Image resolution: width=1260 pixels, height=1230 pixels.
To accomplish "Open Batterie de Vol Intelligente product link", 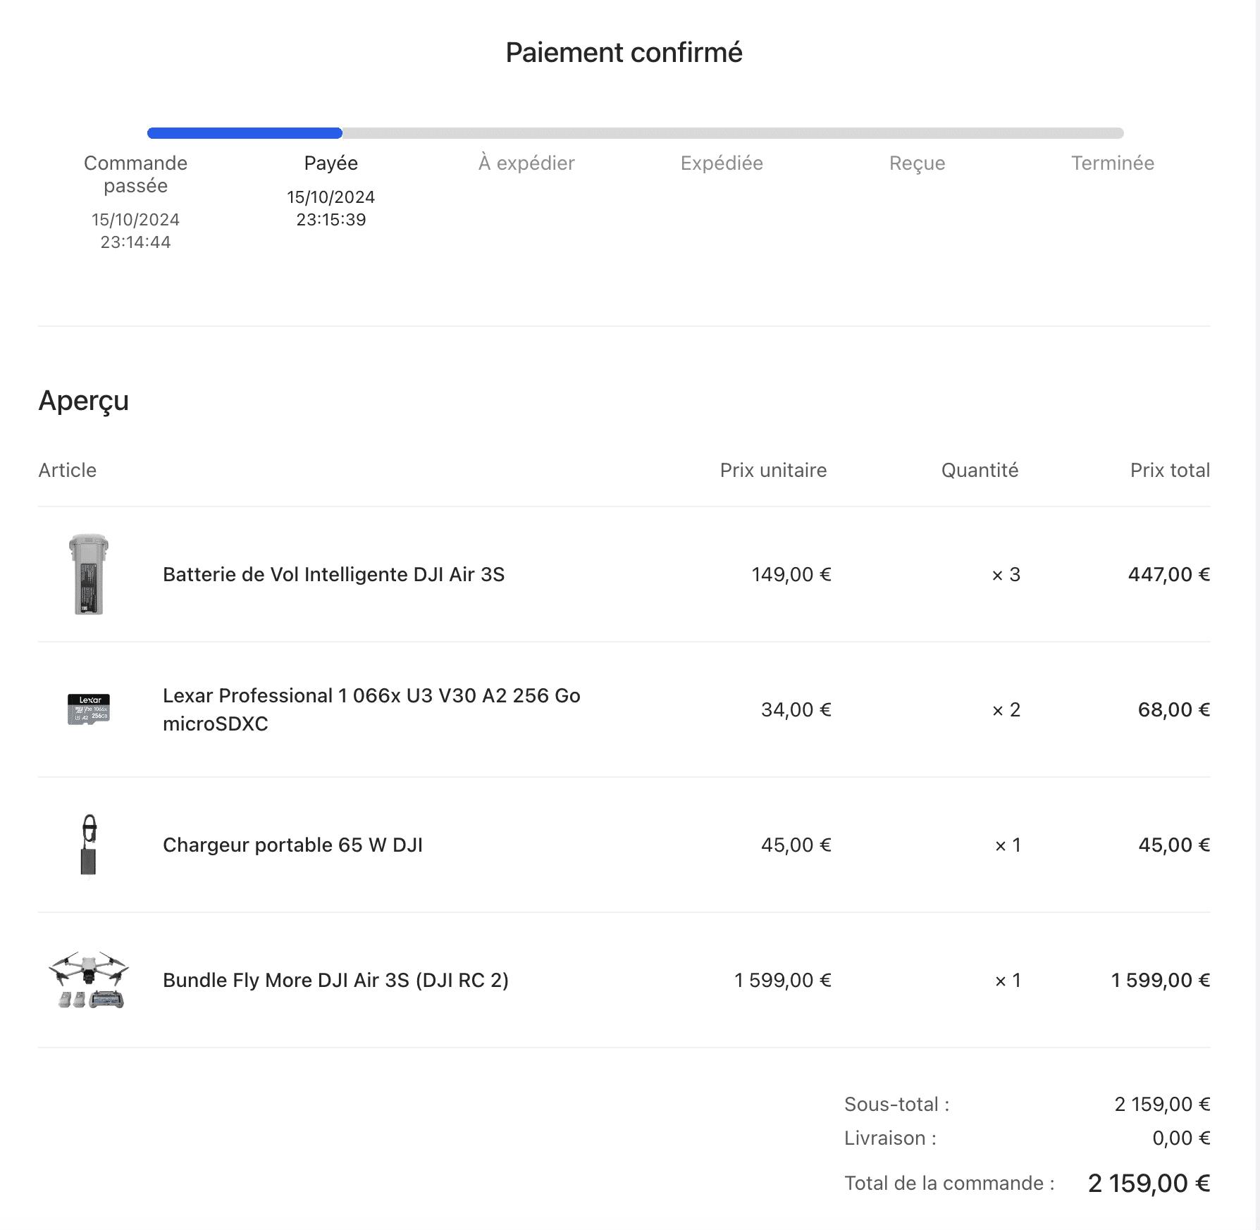I will (333, 574).
